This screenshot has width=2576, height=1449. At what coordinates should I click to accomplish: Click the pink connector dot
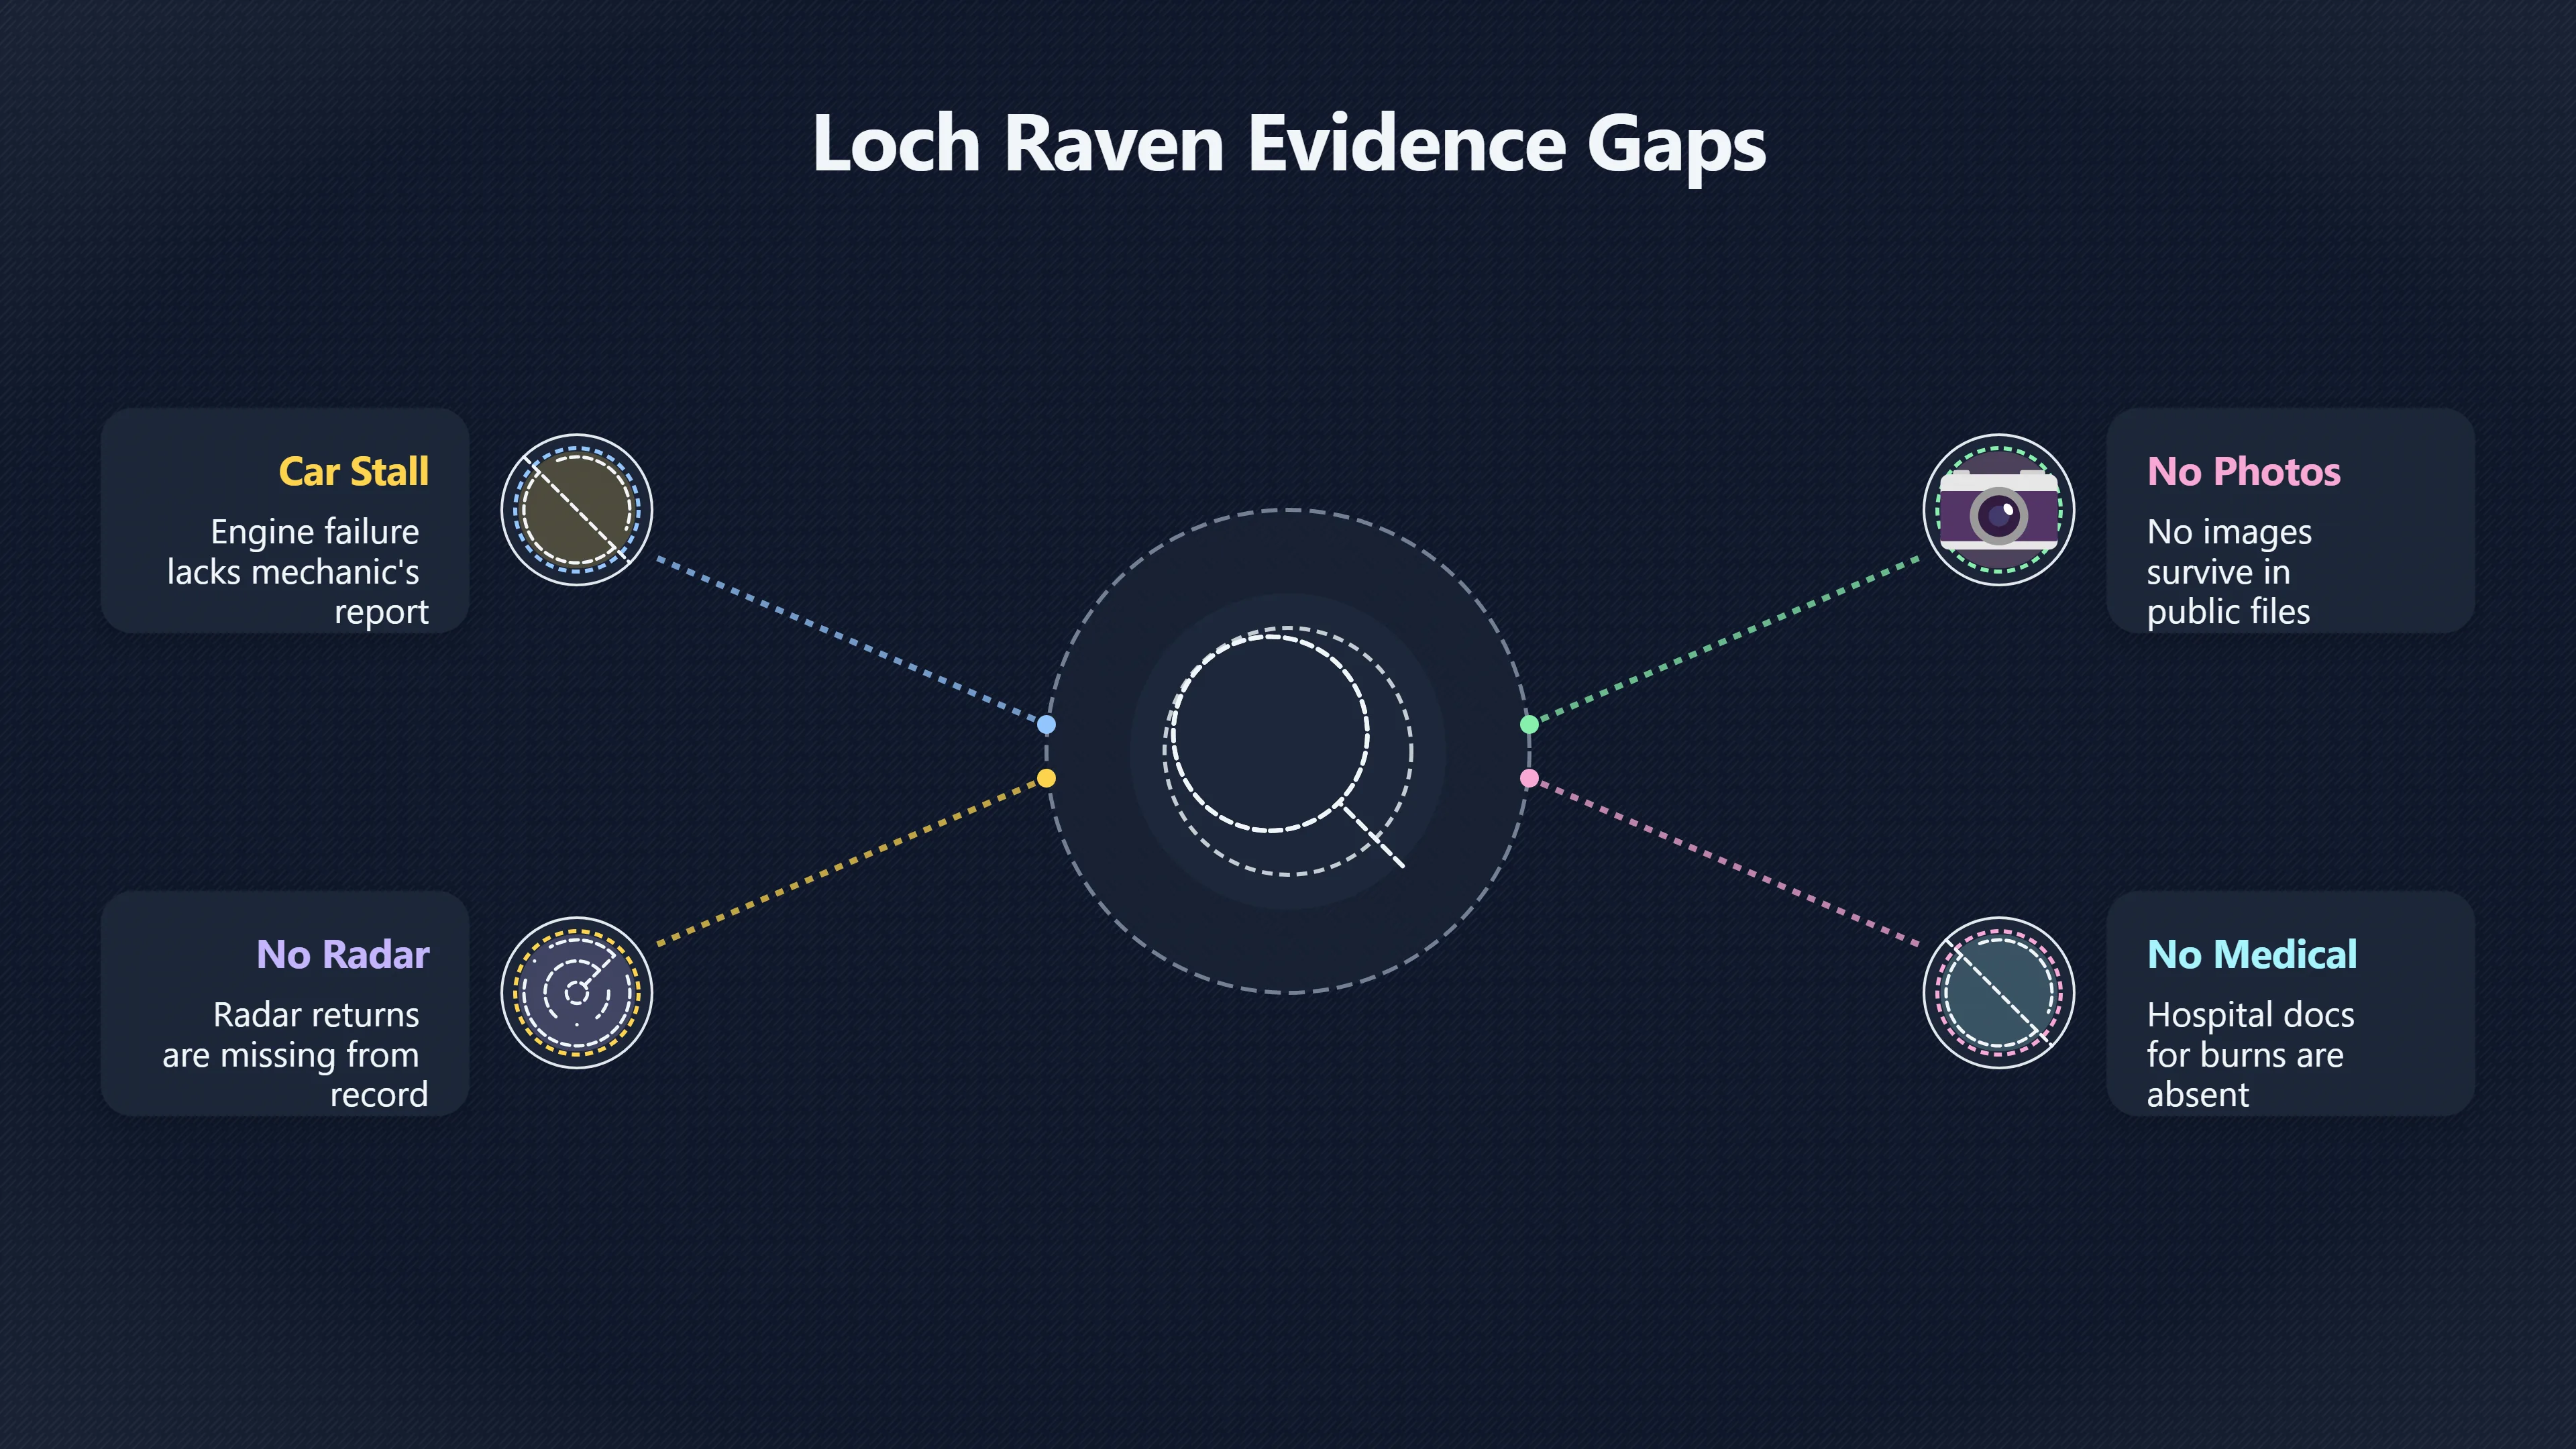coord(1529,778)
